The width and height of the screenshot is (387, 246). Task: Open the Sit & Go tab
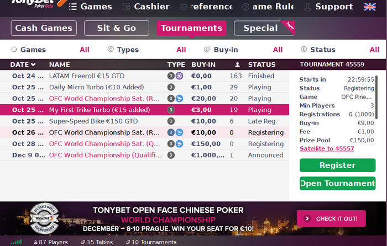[117, 28]
